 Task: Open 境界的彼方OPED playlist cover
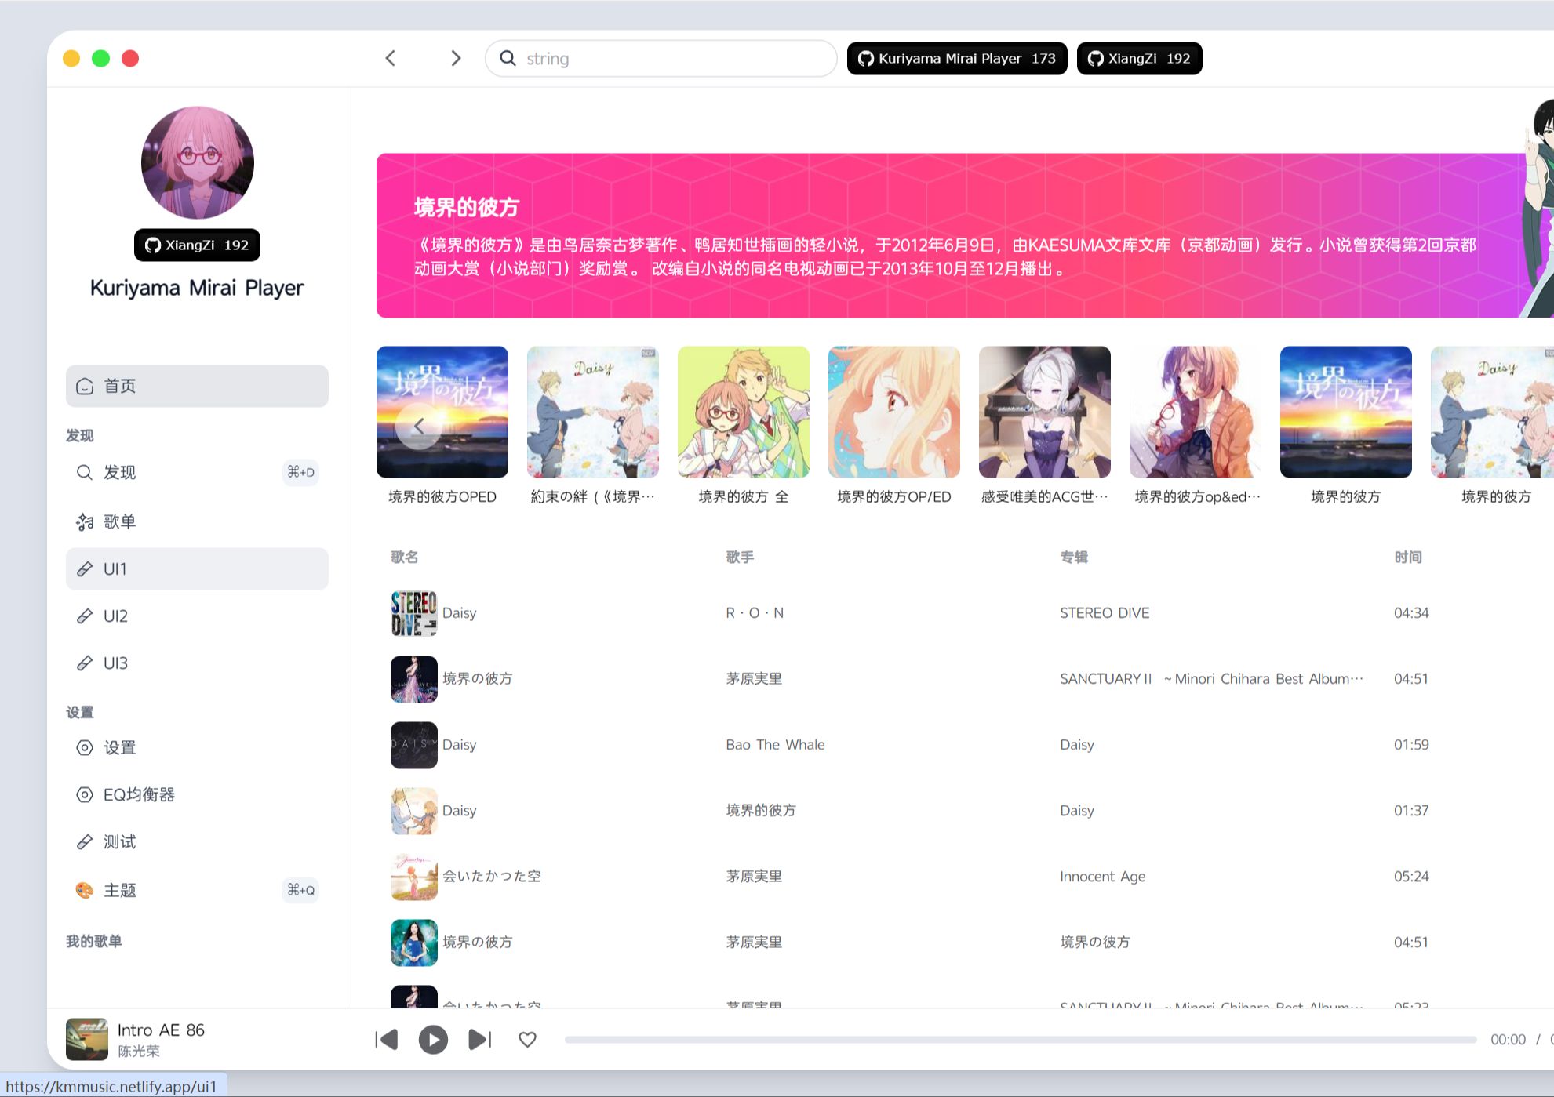[442, 412]
